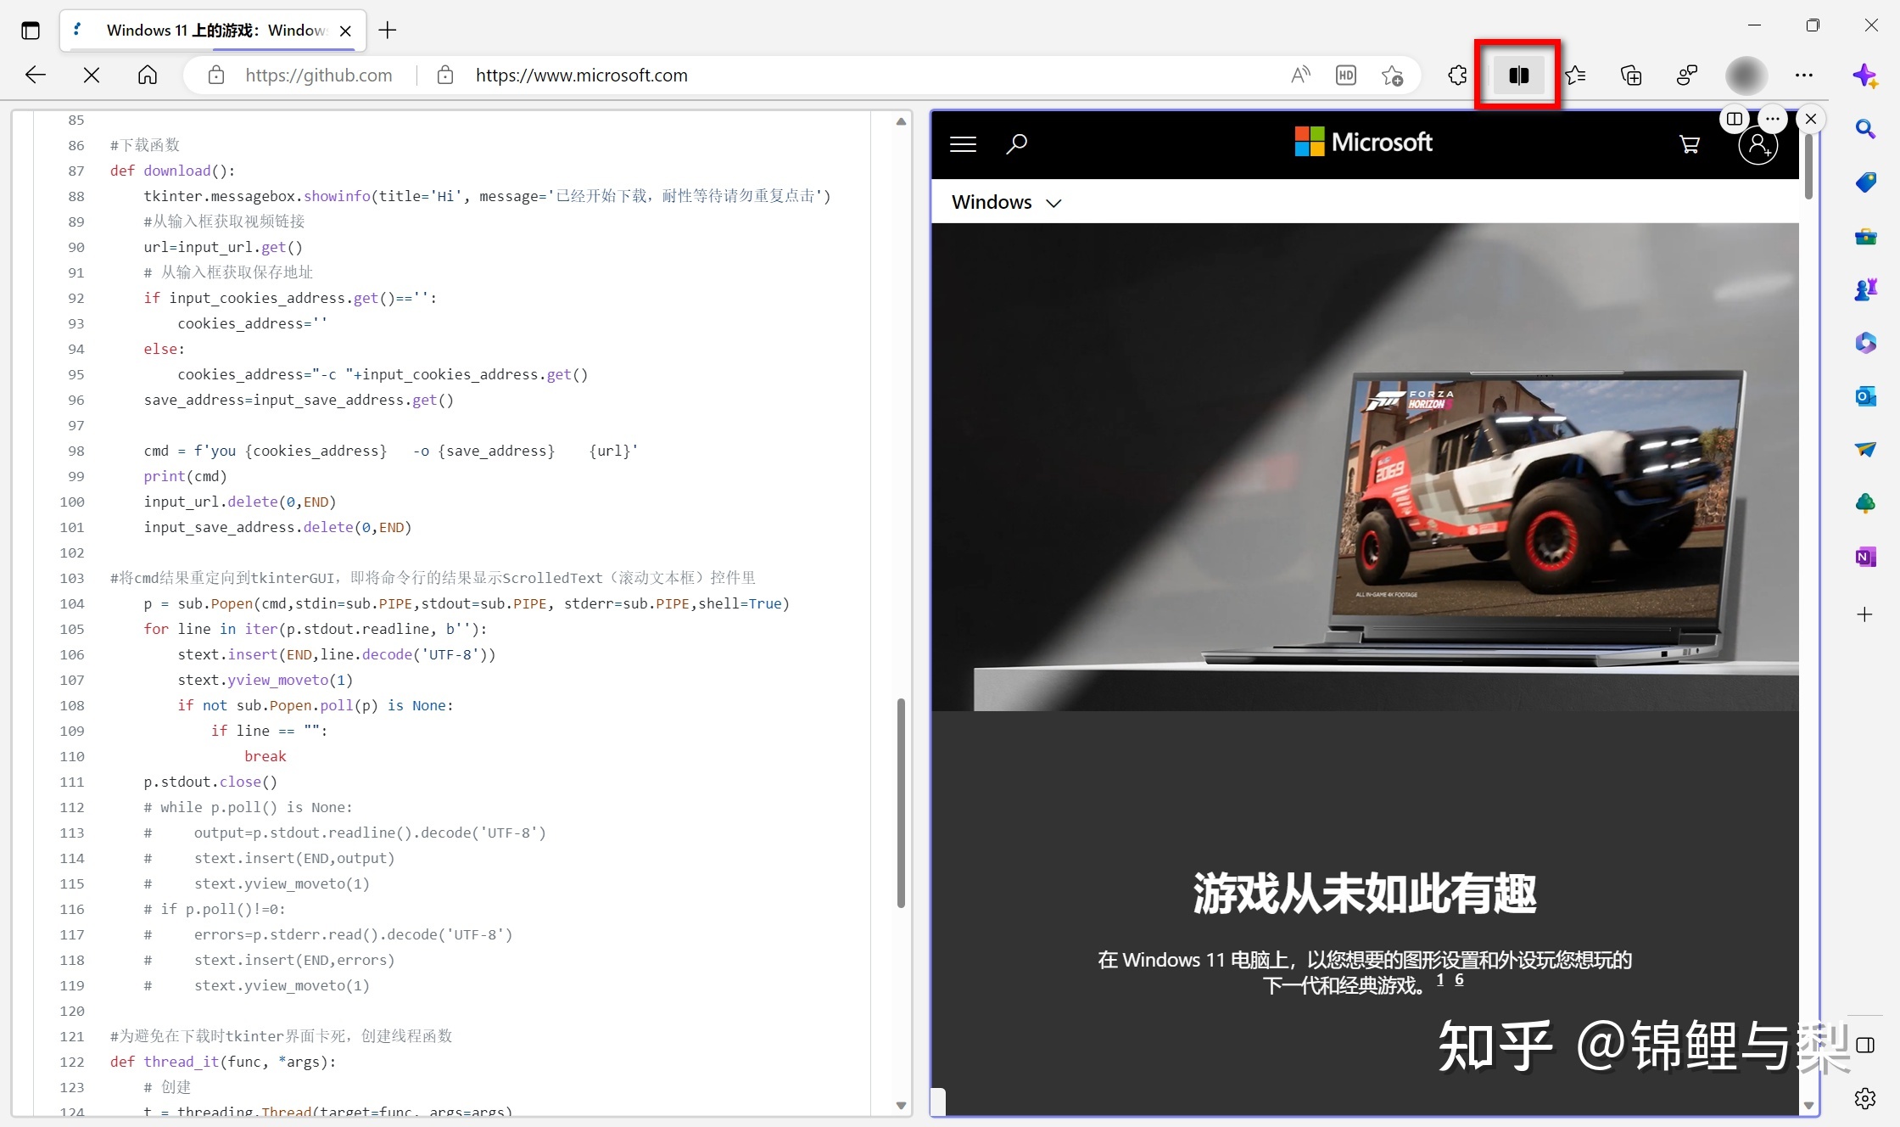1900x1127 pixels.
Task: Open Edge settings and more menu
Action: click(1803, 76)
